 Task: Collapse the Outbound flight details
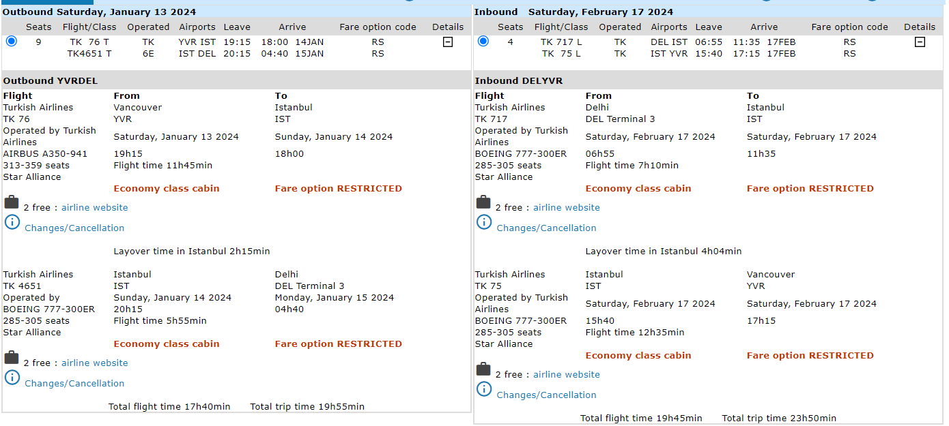[x=448, y=42]
